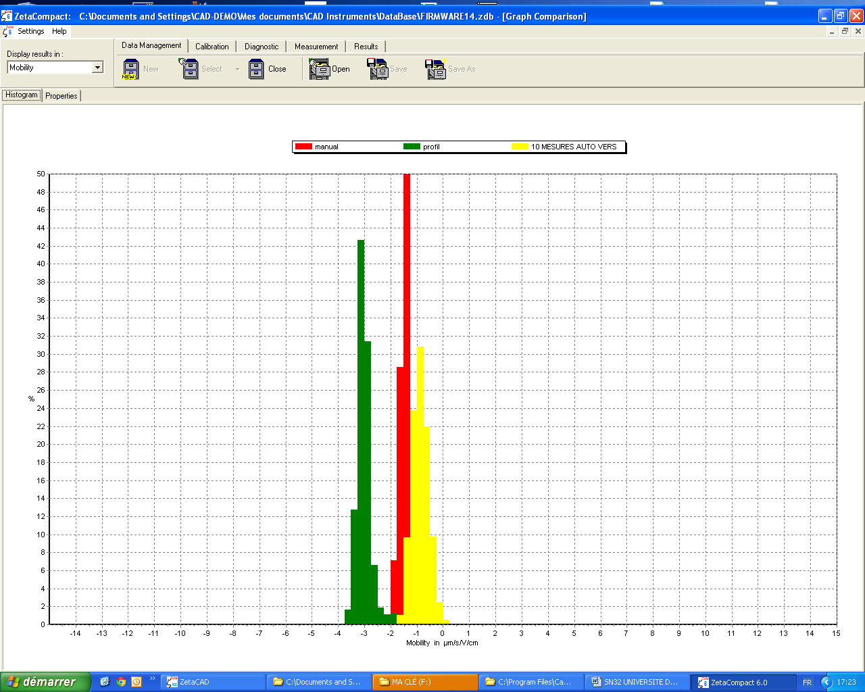Expand the Select button dropdown arrow
The image size is (865, 692).
[x=237, y=69]
